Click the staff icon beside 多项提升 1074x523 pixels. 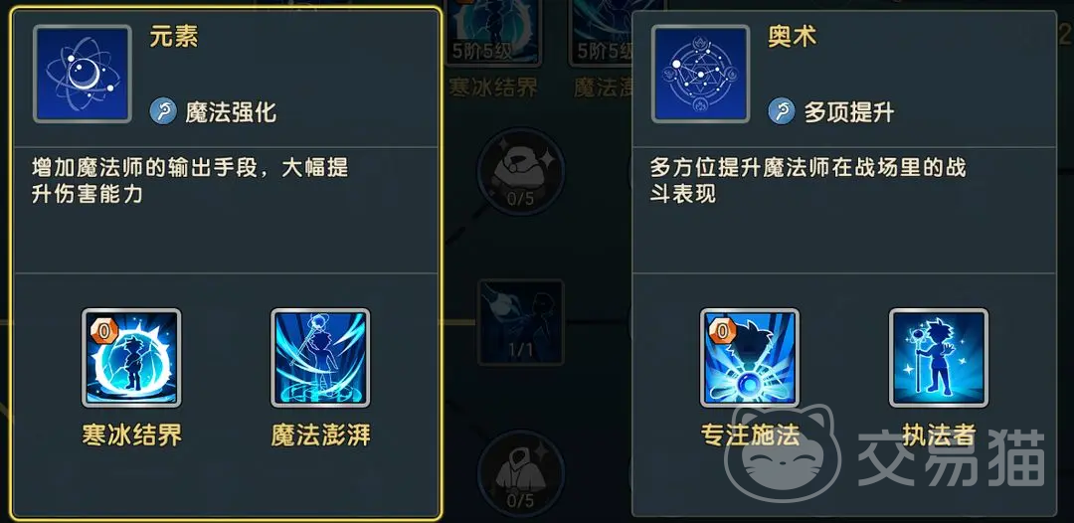[782, 111]
